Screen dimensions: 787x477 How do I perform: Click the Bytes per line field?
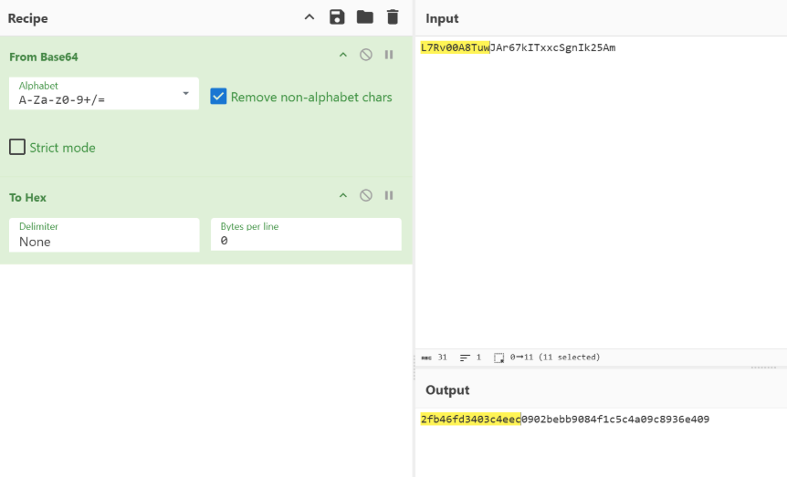pyautogui.click(x=306, y=235)
